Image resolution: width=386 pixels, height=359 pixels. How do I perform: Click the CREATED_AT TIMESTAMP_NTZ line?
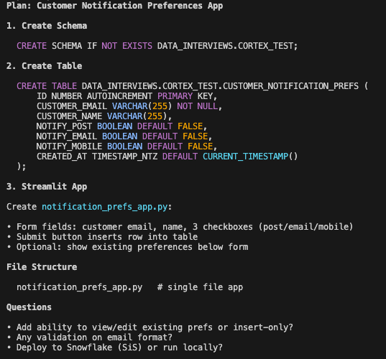click(167, 157)
